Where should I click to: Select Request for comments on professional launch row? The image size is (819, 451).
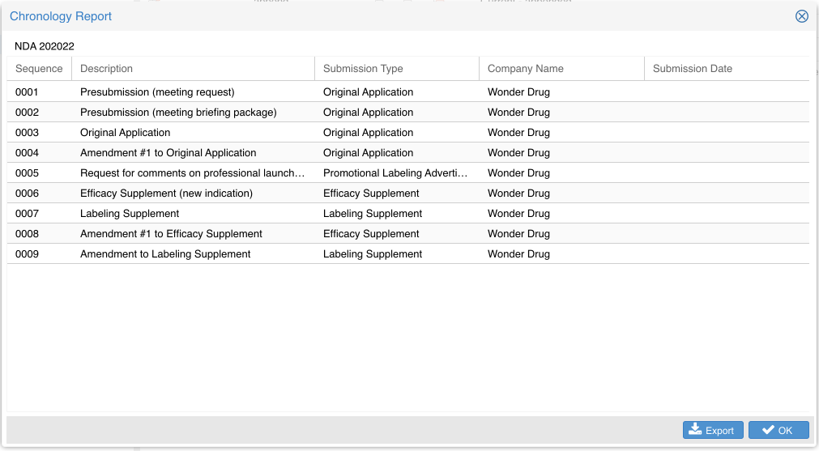pos(192,173)
